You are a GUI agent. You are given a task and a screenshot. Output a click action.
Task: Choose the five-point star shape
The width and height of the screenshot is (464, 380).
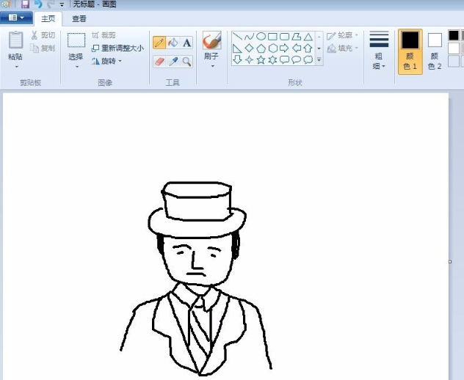(261, 60)
